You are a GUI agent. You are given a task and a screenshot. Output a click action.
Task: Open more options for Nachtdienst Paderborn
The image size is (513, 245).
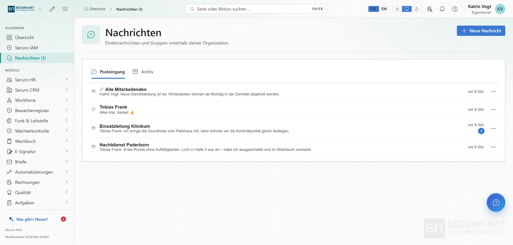(x=493, y=147)
